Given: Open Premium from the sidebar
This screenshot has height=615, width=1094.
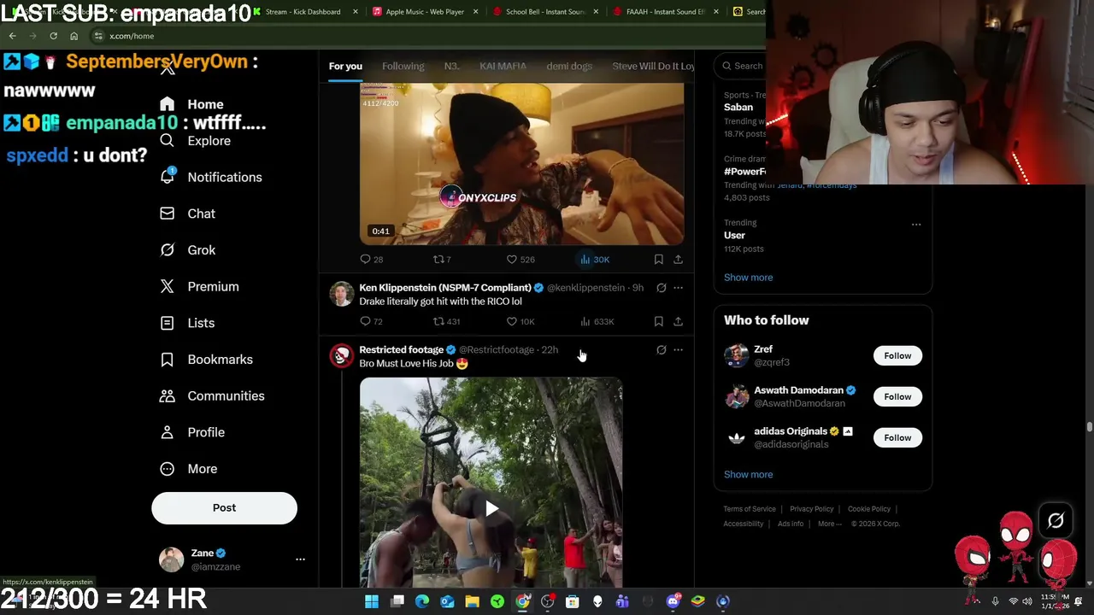Looking at the screenshot, I should coord(199,287).
